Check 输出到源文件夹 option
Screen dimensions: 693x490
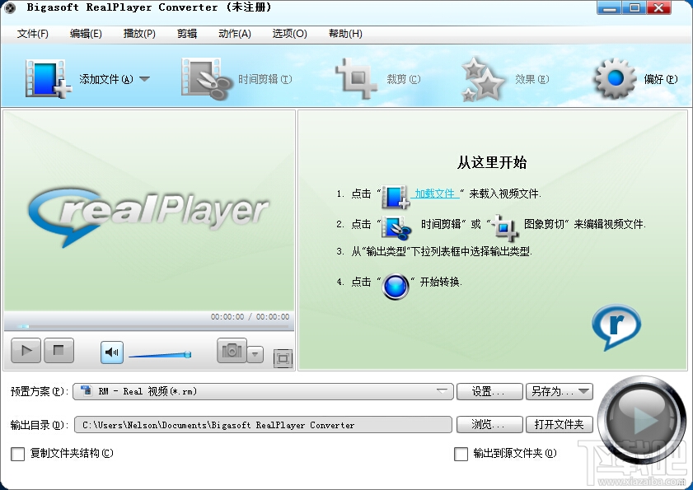(461, 454)
